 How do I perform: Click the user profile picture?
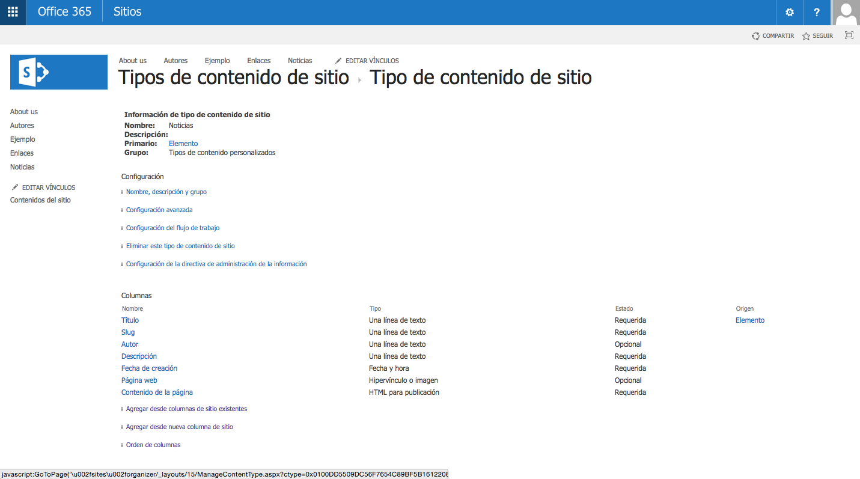click(846, 13)
